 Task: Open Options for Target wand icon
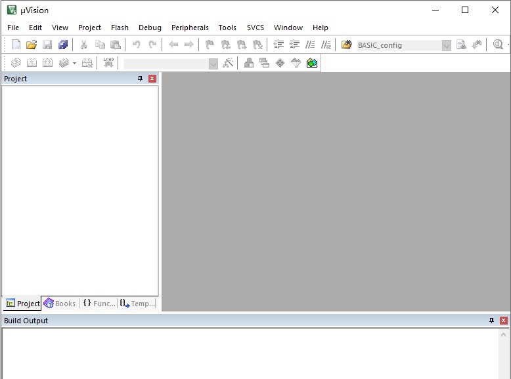click(x=228, y=62)
